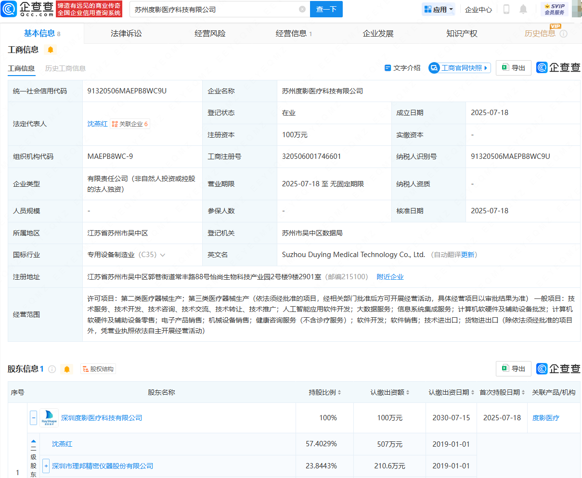The height and width of the screenshot is (478, 582).
Task: Click the user avatar in the header
Action: pos(577,9)
